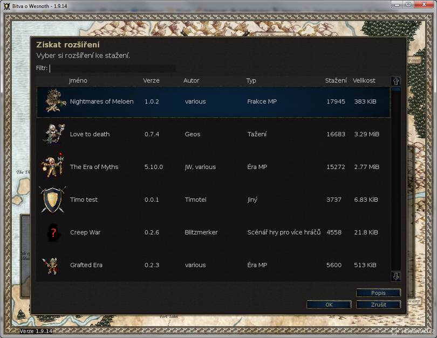Click size 513 KiB

(x=365, y=265)
